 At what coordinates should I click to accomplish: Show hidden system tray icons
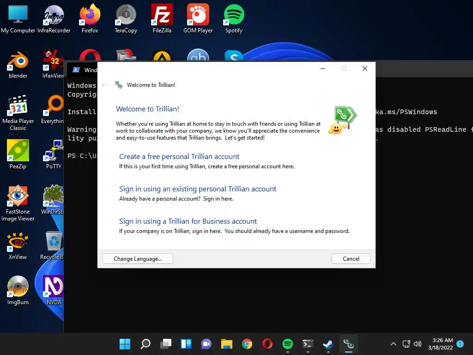pos(394,344)
